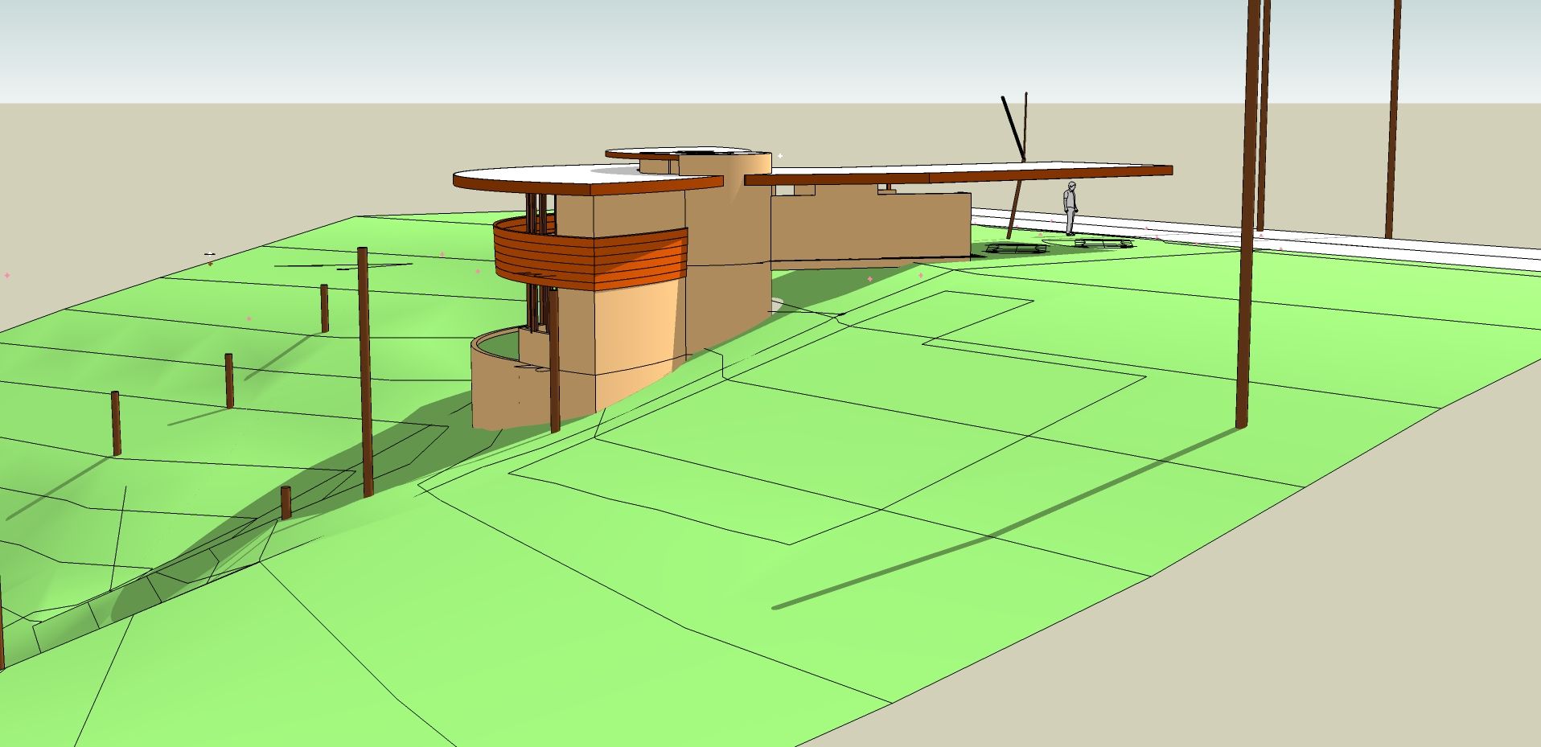Select the leftmost short fence post
This screenshot has height=747, width=1541.
click(116, 423)
